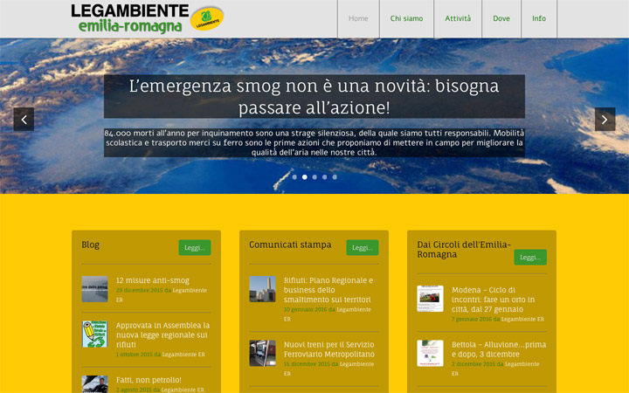The width and height of the screenshot is (629, 393).
Task: Click thumbnail for Approvata in Assemblea post
Action: click(94, 334)
